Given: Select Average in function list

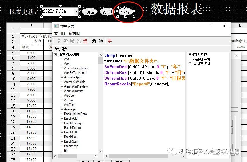Looking at the screenshot, I should [x=70, y=109].
